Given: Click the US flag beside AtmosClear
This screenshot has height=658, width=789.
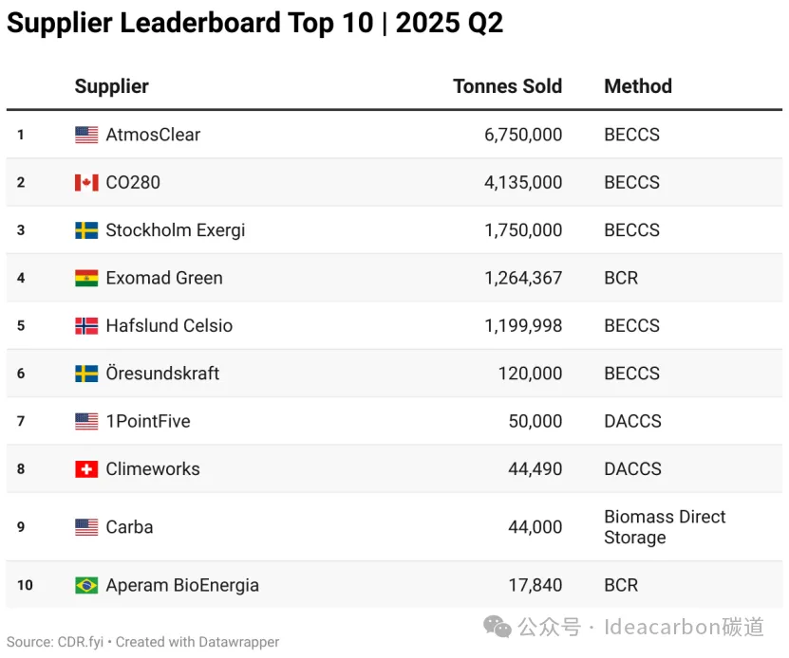Looking at the screenshot, I should click(86, 135).
